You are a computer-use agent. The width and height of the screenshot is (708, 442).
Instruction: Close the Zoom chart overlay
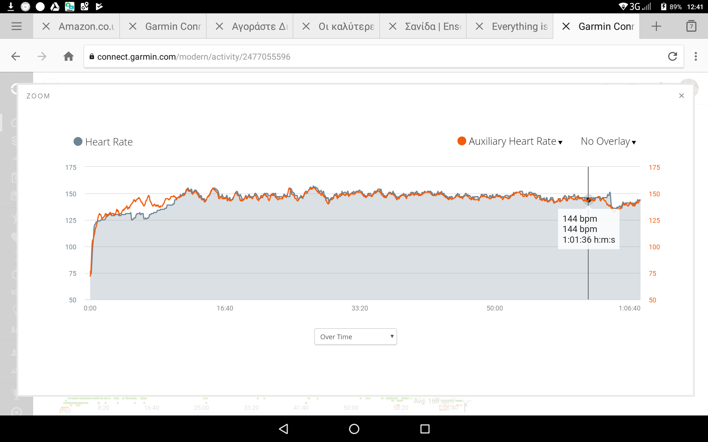681,96
